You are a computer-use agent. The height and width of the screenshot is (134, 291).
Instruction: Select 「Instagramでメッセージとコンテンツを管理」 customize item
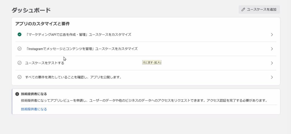tap(81, 49)
